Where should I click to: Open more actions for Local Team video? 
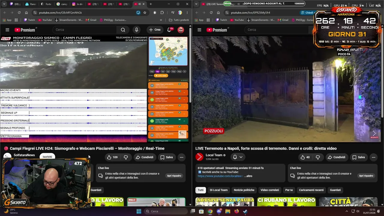373,157
